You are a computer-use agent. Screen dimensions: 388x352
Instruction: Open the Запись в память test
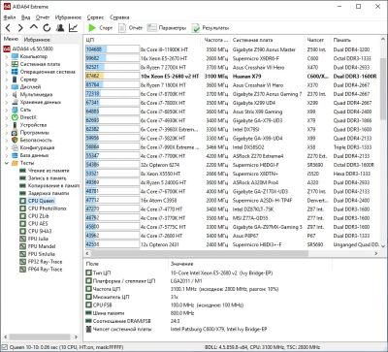43,178
